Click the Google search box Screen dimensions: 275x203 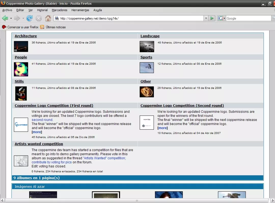[x=249, y=18]
